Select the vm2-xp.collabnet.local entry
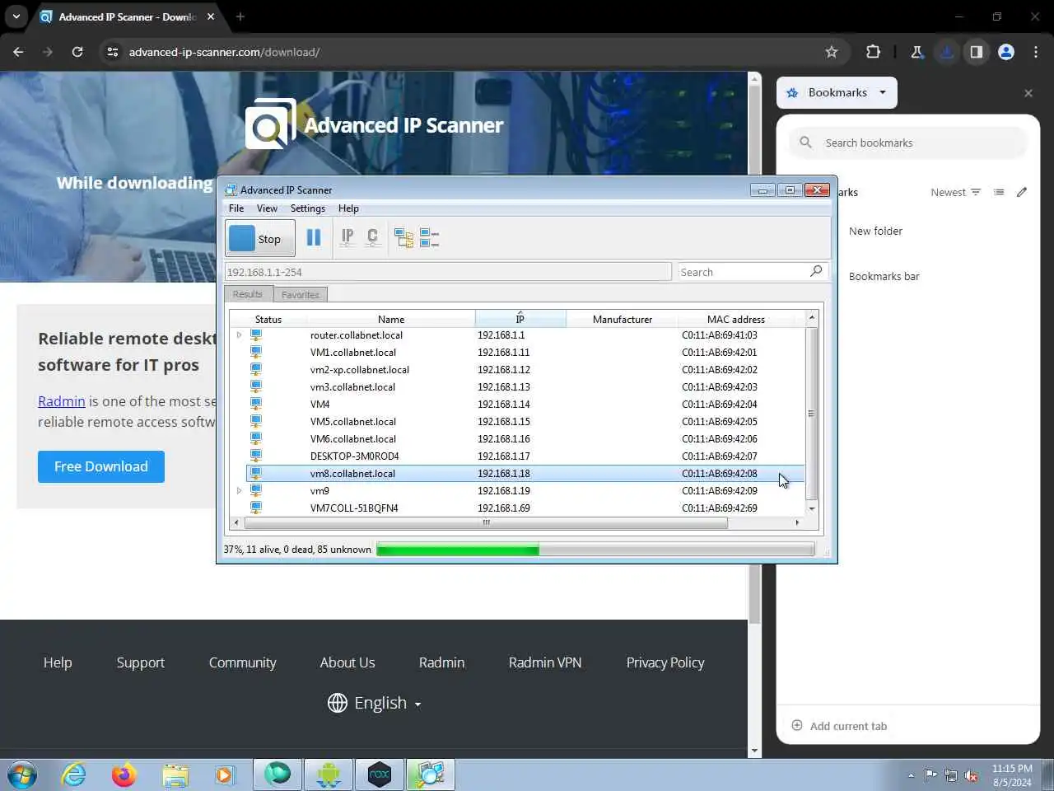1054x791 pixels. click(360, 370)
